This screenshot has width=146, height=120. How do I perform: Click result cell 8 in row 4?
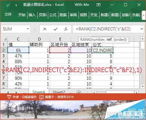[x=102, y=61]
